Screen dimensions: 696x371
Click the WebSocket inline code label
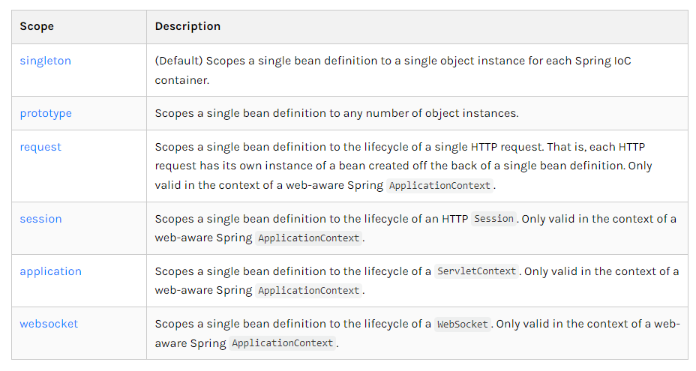pyautogui.click(x=462, y=324)
